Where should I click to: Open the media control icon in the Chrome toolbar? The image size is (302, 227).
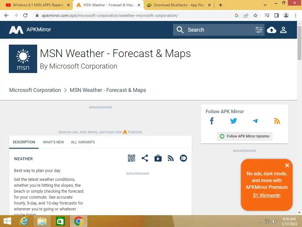click(x=267, y=15)
